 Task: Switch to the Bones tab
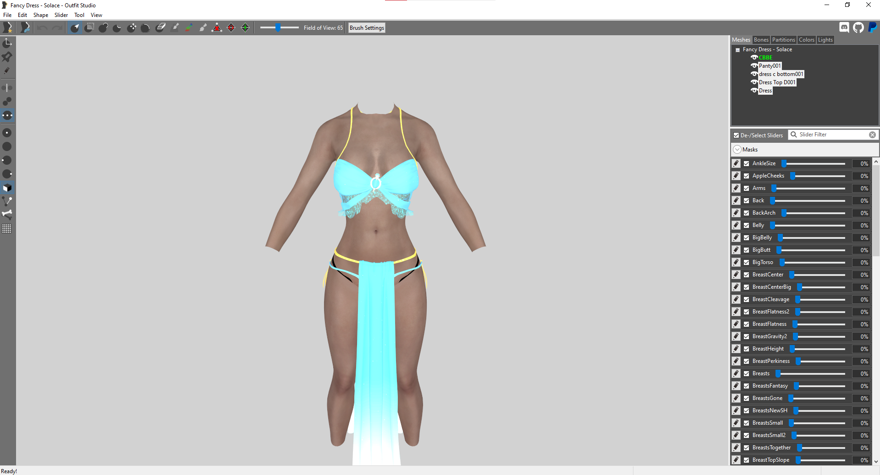[x=761, y=40]
